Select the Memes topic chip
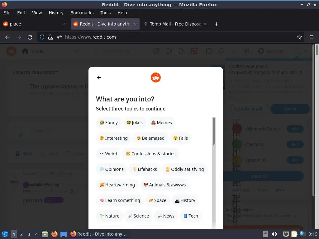The image size is (319, 239). click(162, 123)
